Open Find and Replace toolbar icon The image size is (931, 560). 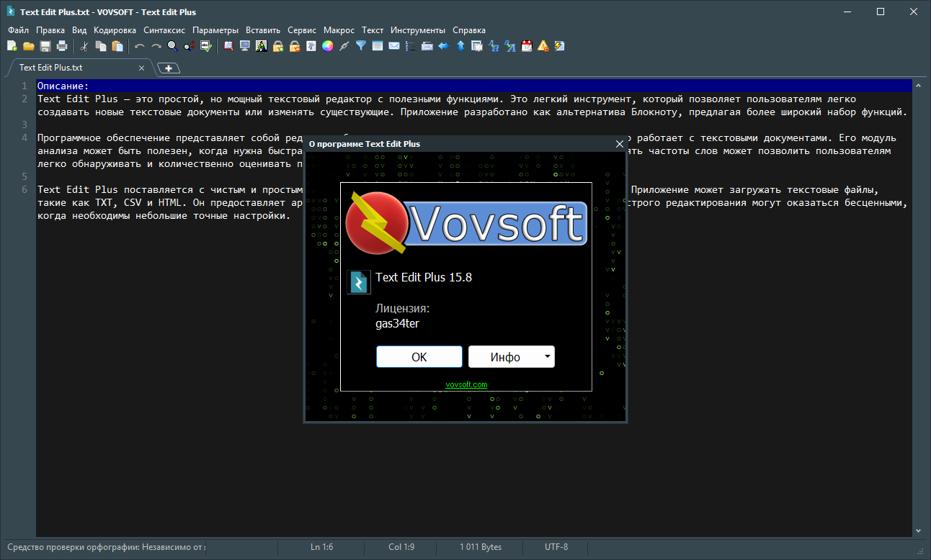point(190,46)
